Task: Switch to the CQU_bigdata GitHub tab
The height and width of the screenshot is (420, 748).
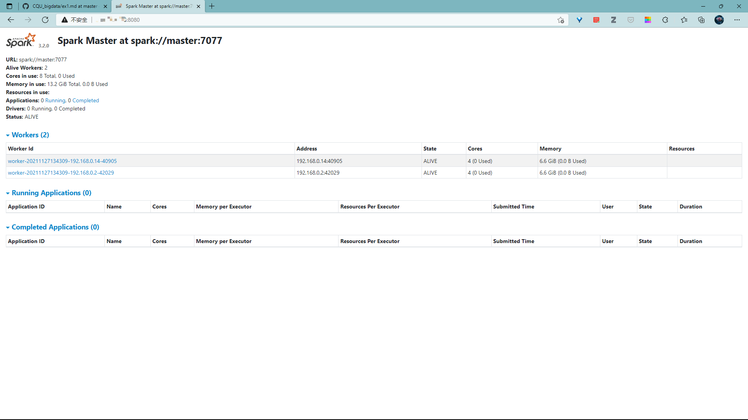Action: pos(64,6)
